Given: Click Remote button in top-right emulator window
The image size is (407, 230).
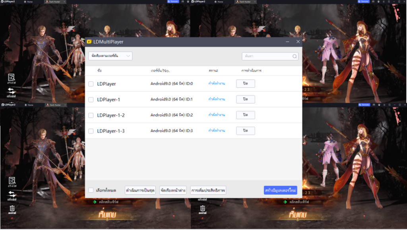Looking at the screenshot, I should [x=363, y=2].
